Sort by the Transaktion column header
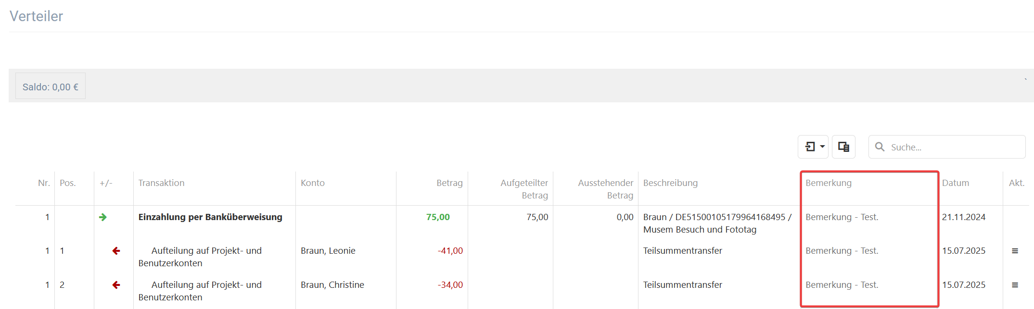The height and width of the screenshot is (309, 1034). coord(161,183)
